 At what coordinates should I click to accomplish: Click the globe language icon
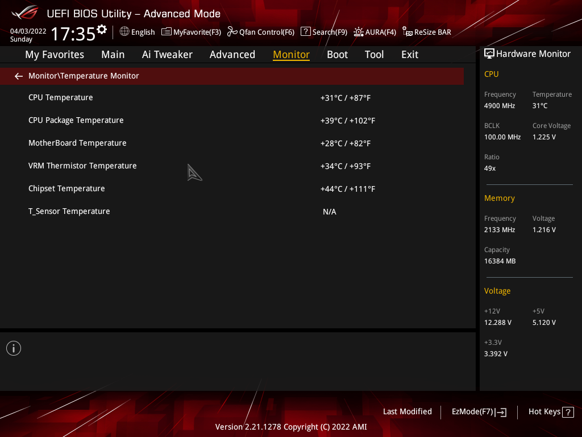[124, 32]
